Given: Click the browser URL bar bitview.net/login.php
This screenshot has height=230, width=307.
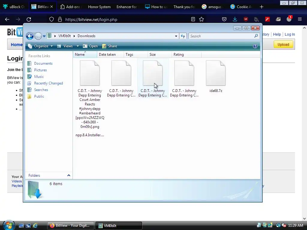Looking at the screenshot, I should click(91, 19).
